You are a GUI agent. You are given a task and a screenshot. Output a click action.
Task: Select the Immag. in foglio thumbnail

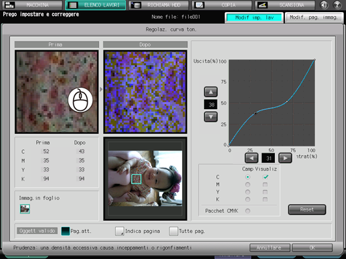[x=25, y=209]
